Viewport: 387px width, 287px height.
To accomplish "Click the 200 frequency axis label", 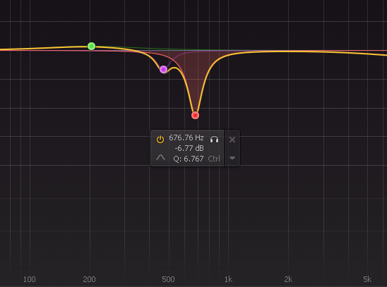I will point(90,279).
